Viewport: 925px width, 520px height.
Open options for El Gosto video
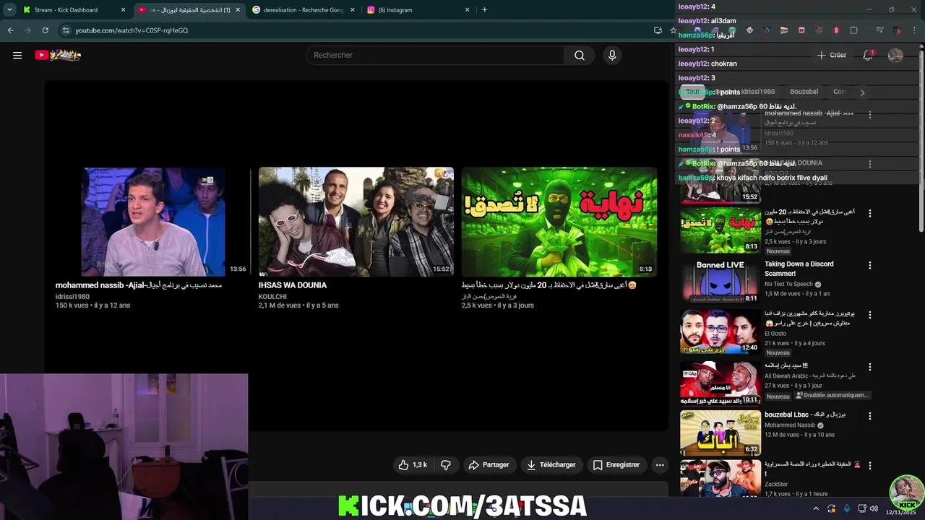pyautogui.click(x=870, y=316)
